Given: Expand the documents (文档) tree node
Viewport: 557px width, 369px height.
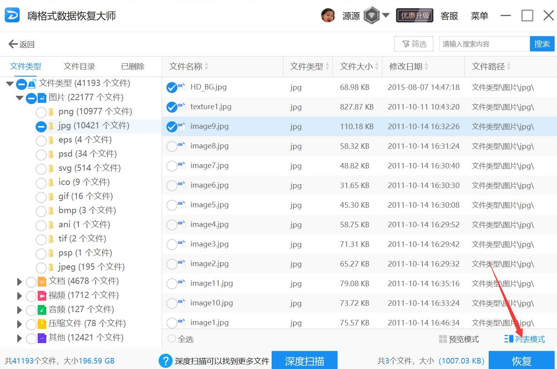Looking at the screenshot, I should 19,281.
